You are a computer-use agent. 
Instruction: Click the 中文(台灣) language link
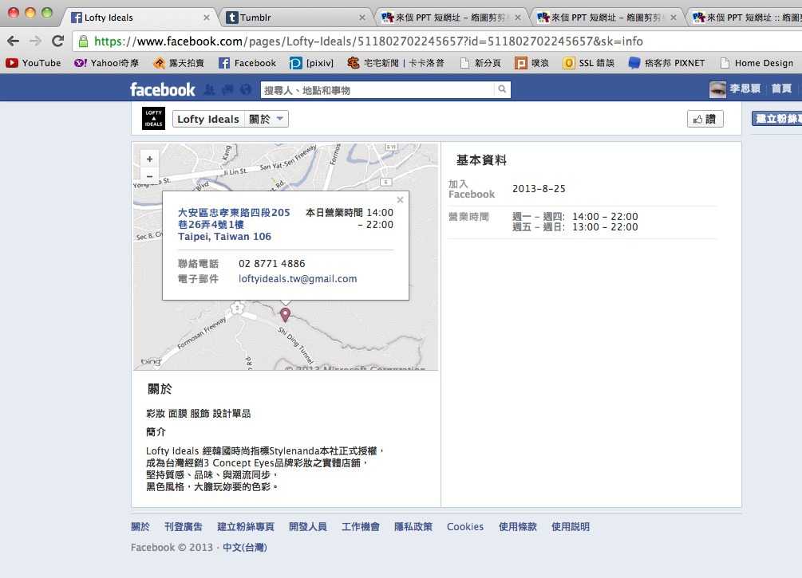244,548
